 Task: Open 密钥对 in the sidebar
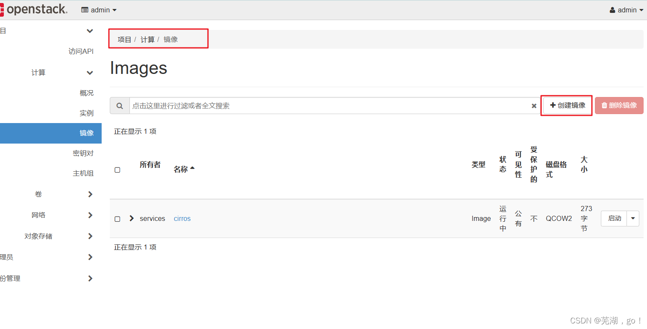pos(83,153)
